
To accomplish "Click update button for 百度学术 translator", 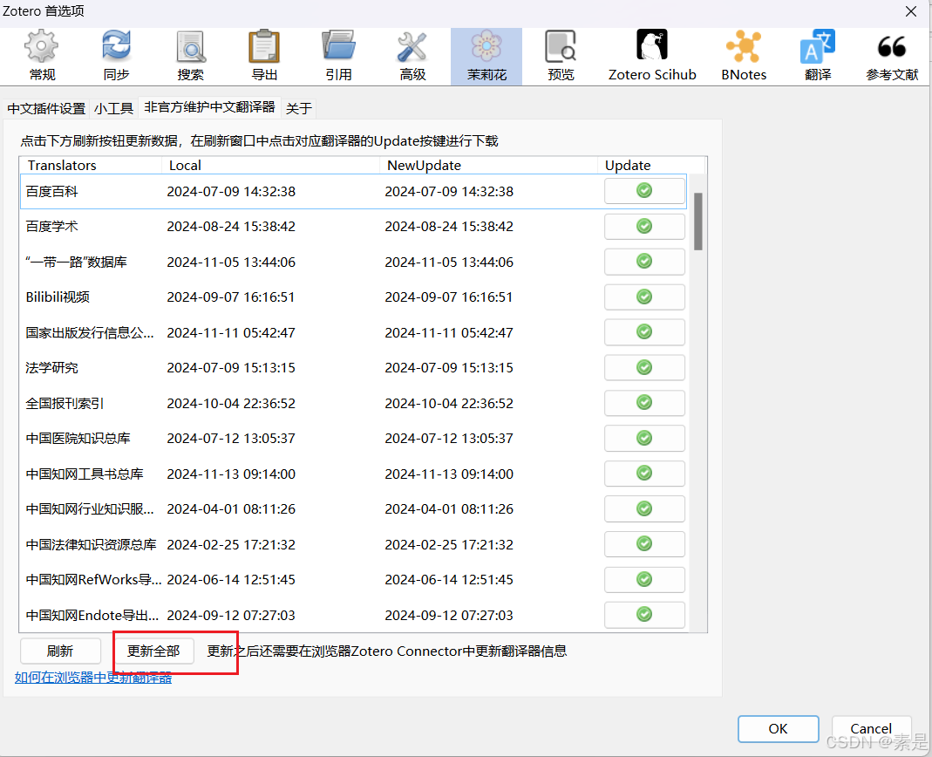I will (644, 227).
